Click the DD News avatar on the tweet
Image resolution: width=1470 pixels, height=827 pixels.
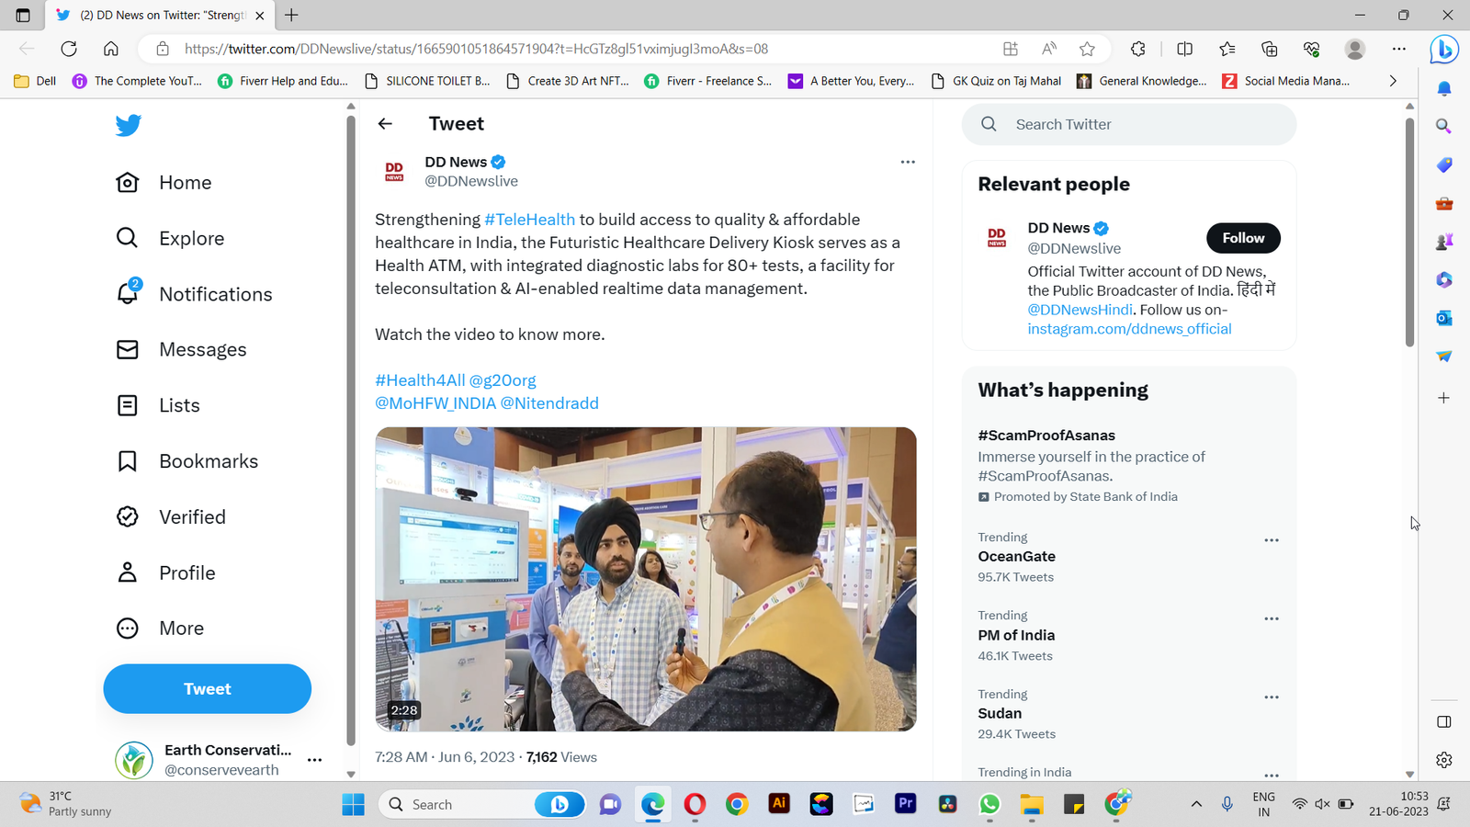[x=394, y=172]
